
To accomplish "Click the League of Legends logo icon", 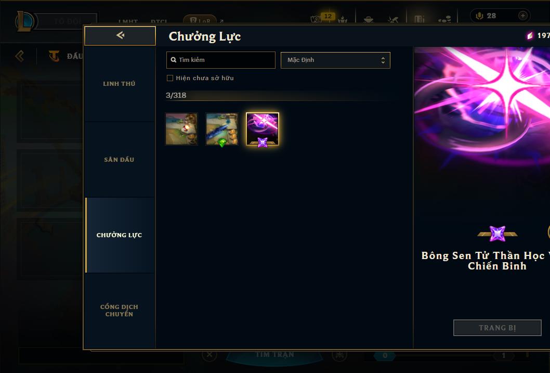I will click(24, 21).
